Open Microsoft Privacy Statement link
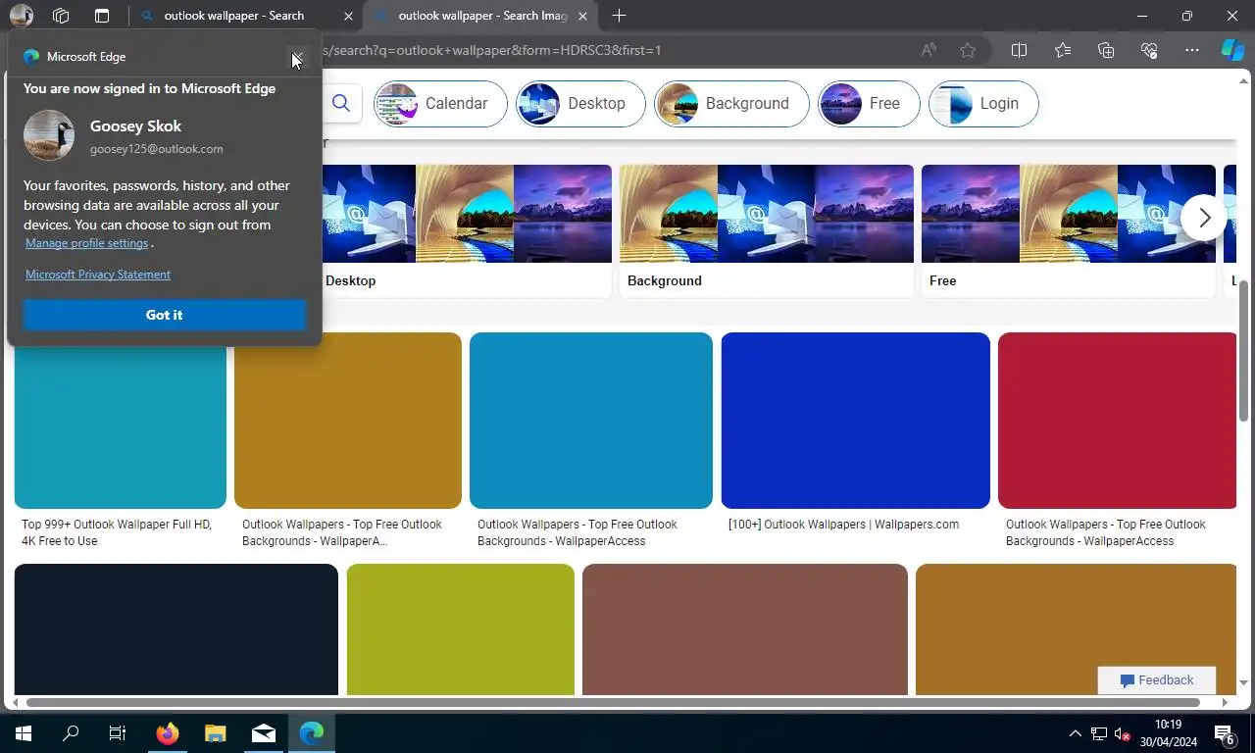 point(98,275)
